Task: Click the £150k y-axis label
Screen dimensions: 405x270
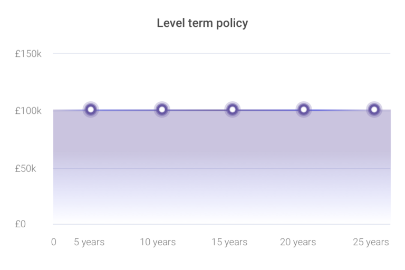Action: point(28,54)
